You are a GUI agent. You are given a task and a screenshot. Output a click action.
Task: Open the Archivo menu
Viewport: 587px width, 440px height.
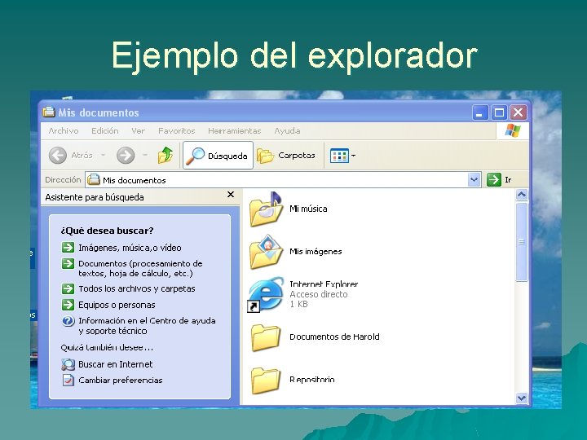64,131
